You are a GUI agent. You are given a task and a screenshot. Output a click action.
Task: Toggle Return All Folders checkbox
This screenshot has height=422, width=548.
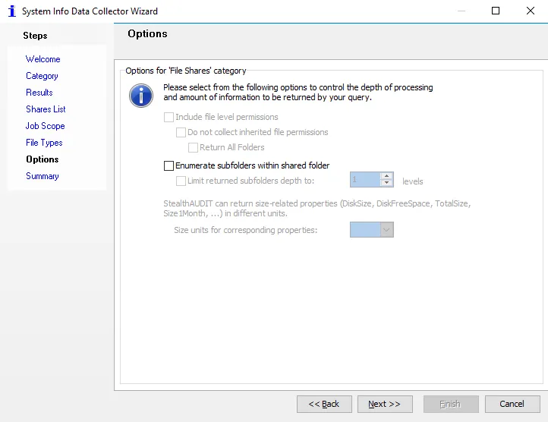coord(193,147)
